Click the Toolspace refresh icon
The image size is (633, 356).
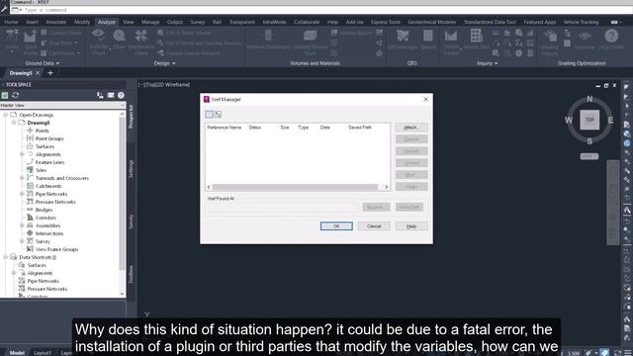(16, 95)
